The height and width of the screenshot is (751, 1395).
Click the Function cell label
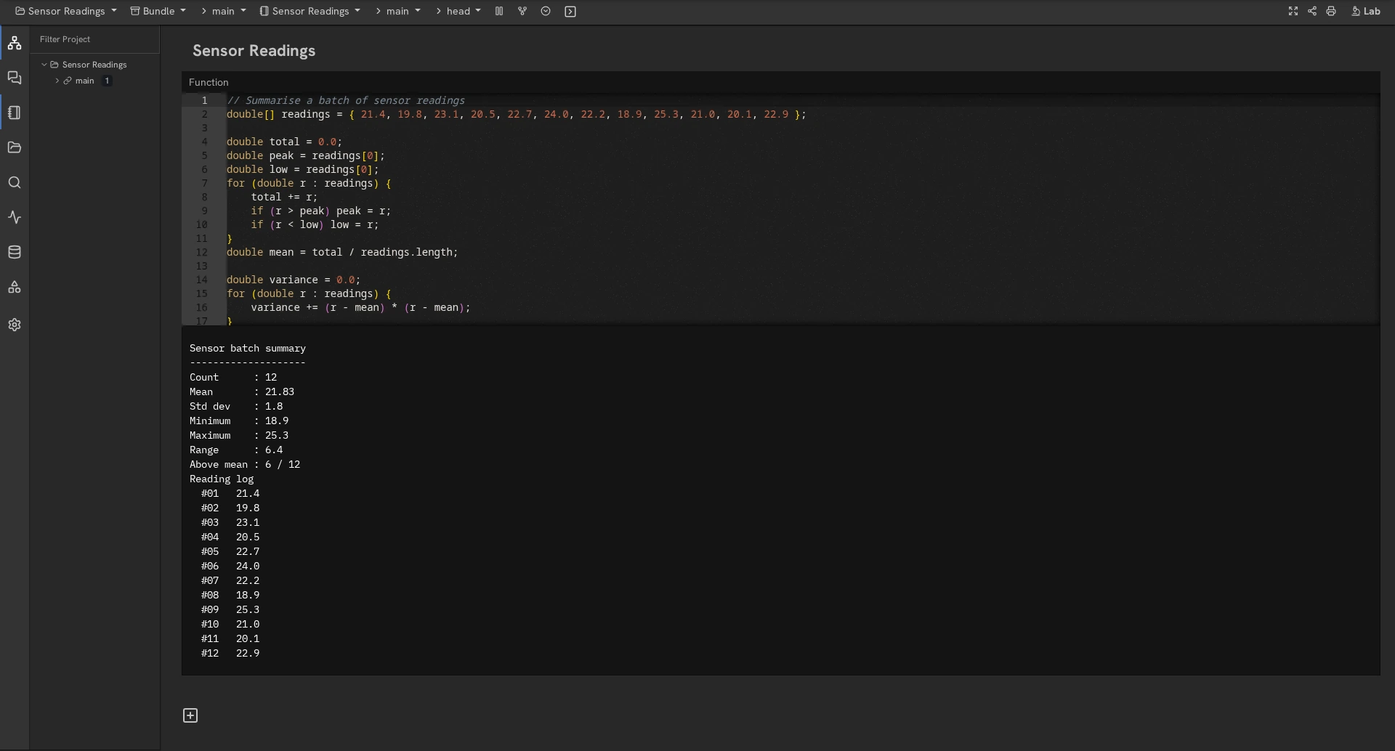[209, 82]
